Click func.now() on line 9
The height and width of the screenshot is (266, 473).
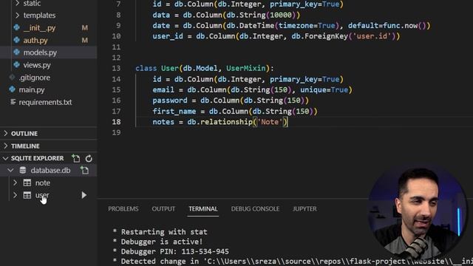coord(404,26)
